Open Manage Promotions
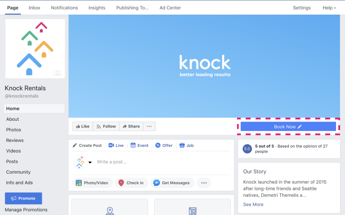345x215 pixels. click(26, 210)
